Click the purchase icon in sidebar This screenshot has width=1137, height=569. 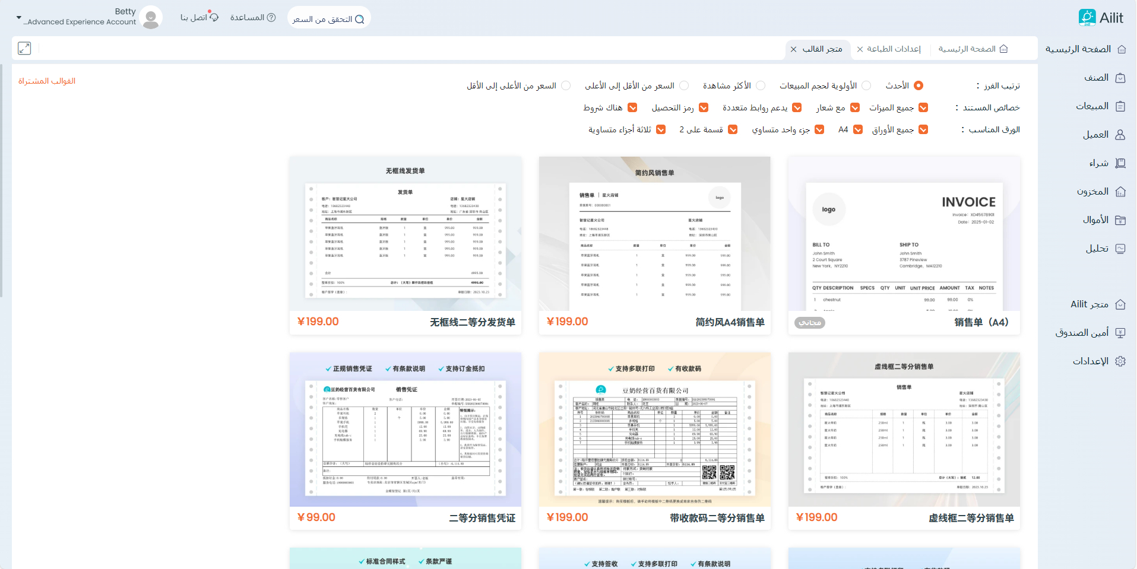pos(1120,163)
